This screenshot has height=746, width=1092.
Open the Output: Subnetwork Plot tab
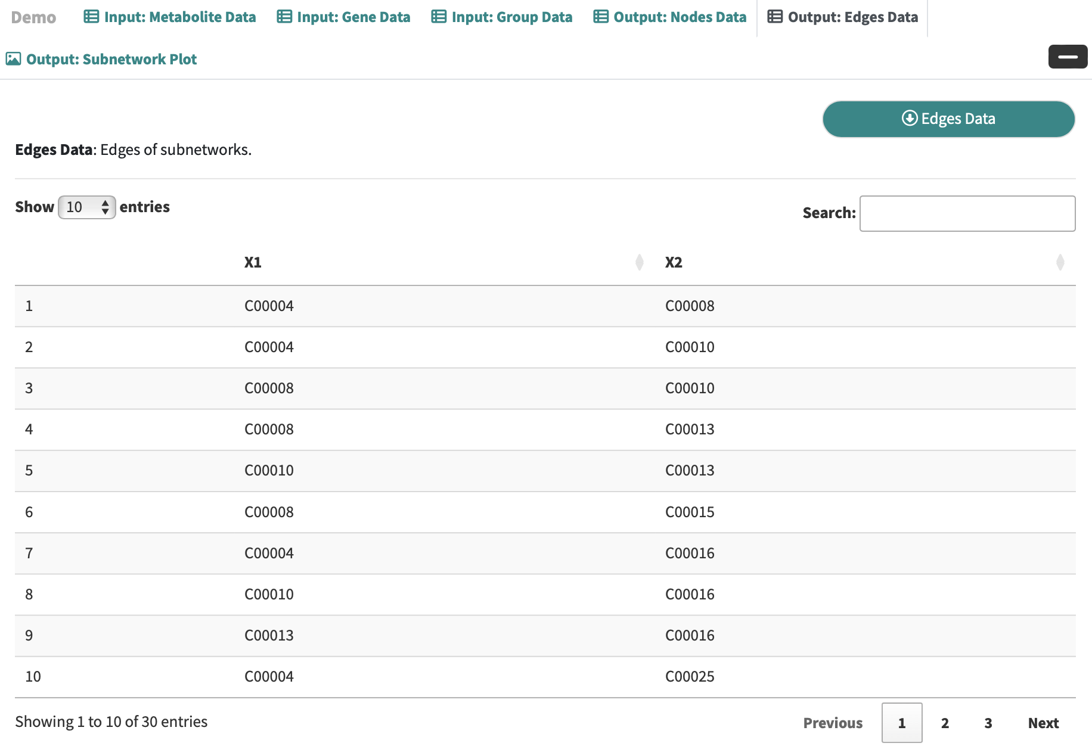(111, 59)
